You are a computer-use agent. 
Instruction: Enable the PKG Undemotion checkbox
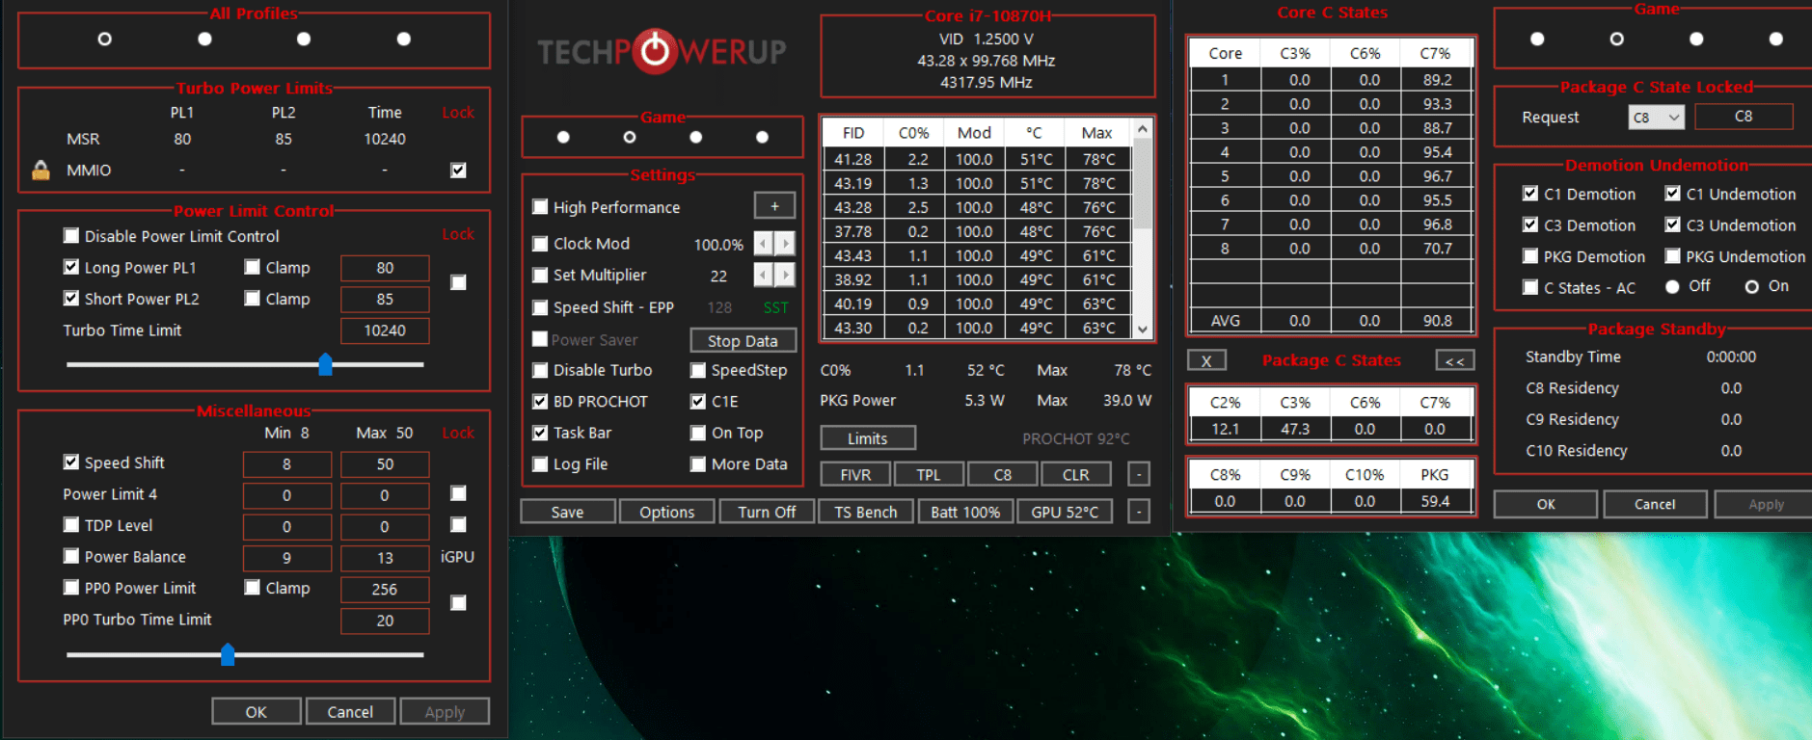pos(1673,256)
